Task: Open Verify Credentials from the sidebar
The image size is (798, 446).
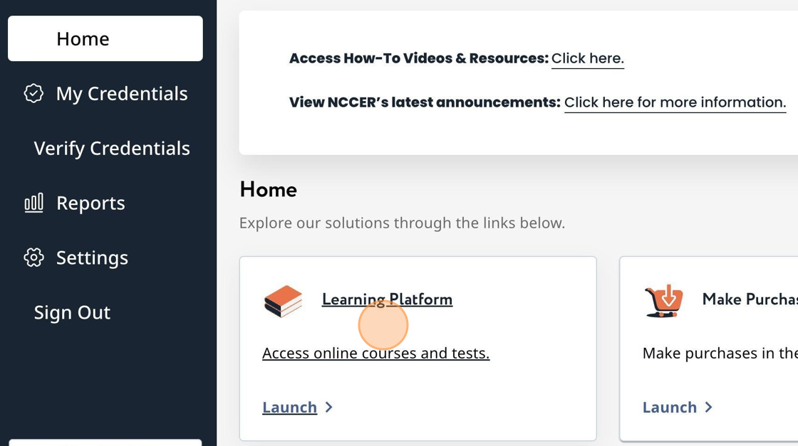Action: pyautogui.click(x=112, y=148)
